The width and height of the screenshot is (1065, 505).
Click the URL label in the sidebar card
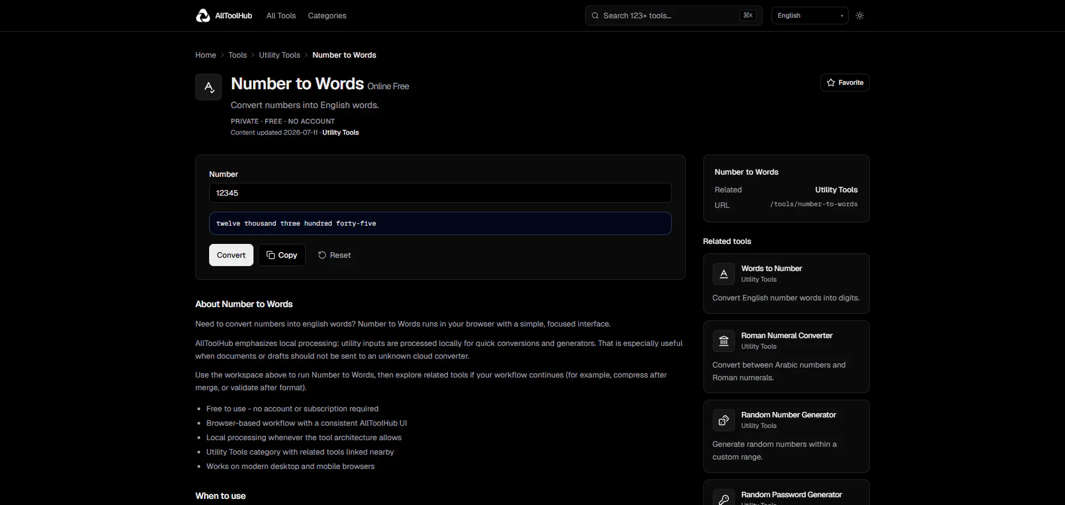pyautogui.click(x=722, y=205)
